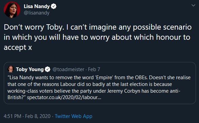Open the spectator.co.uk article link
The width and height of the screenshot is (199, 123).
pyautogui.click(x=64, y=97)
